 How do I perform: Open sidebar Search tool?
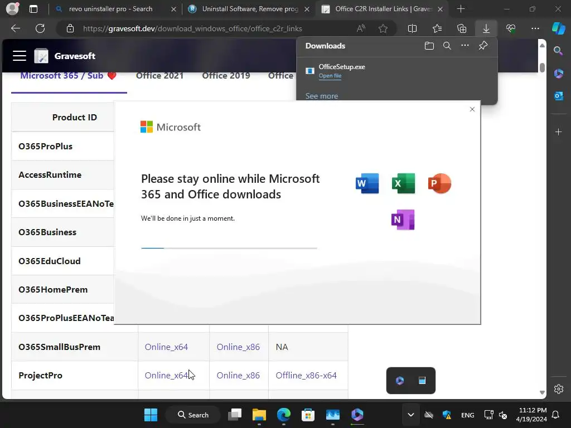tap(558, 51)
